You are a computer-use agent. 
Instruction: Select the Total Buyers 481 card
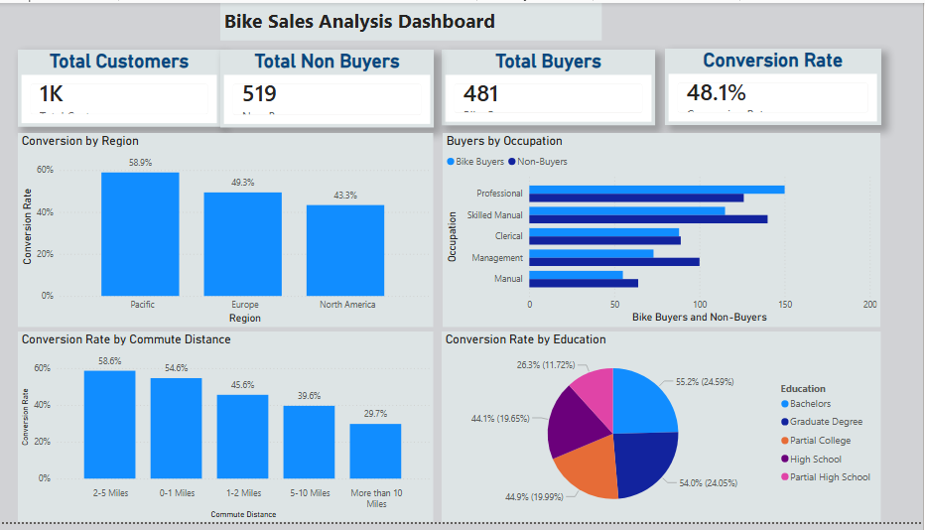(x=548, y=87)
